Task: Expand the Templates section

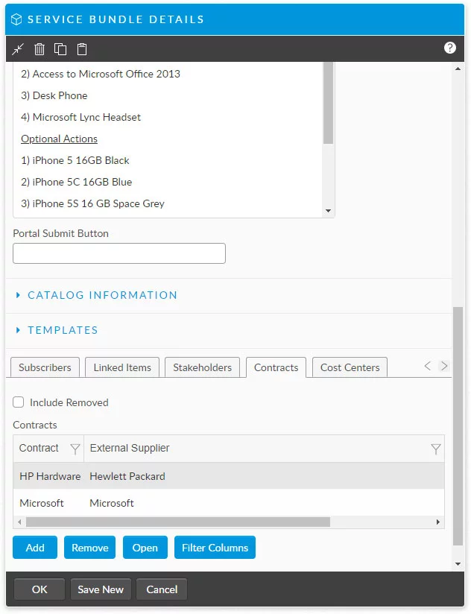Action: point(63,330)
